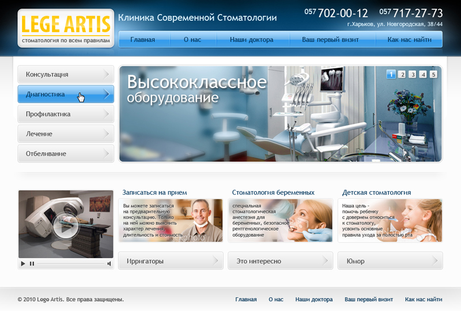The image size is (461, 311).
Task: Expand the Отбеливание sidebar section
Action: coord(107,154)
